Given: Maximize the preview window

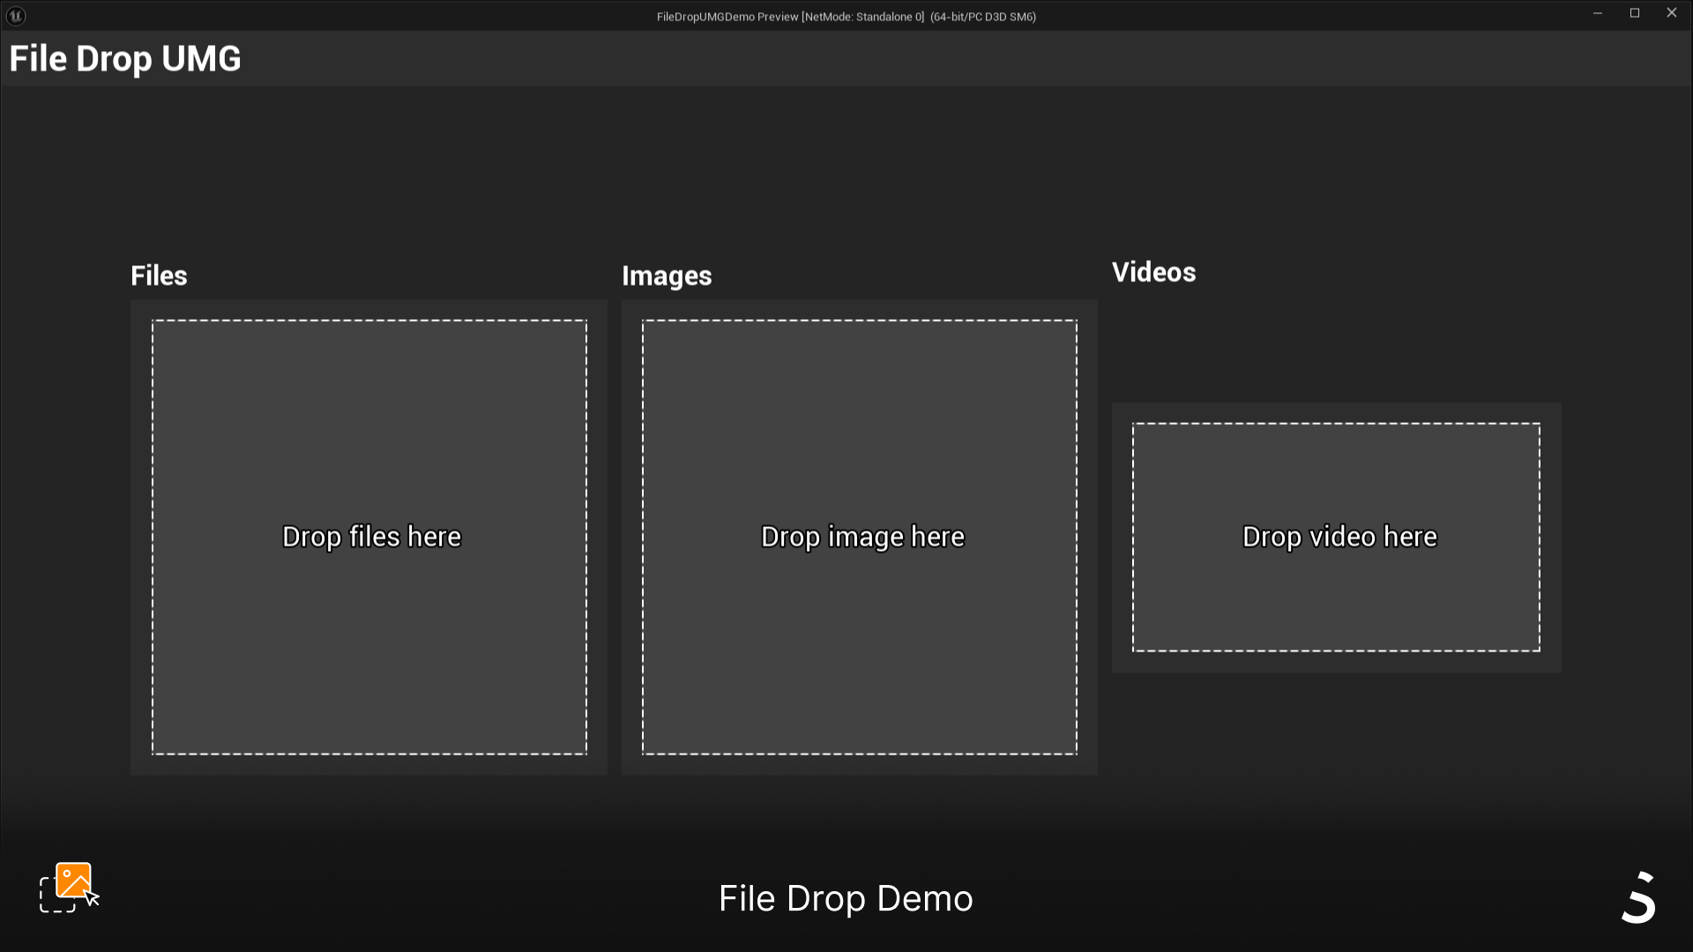Looking at the screenshot, I should (1634, 13).
